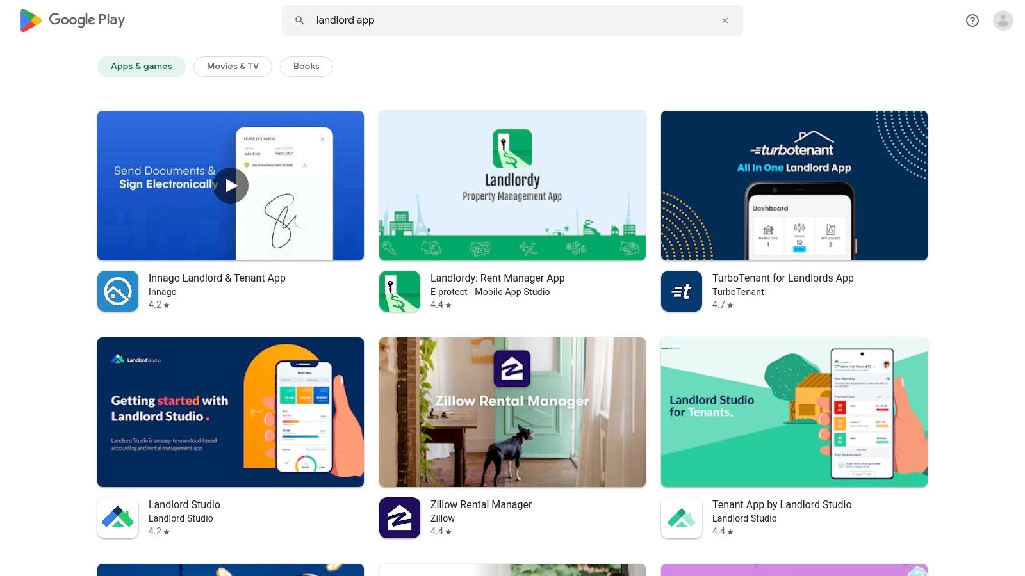Open the Zillow Rental Manager listing
The image size is (1025, 576).
(481, 504)
